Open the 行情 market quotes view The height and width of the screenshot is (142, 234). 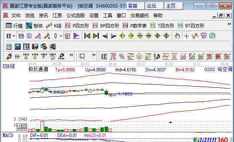click(14, 26)
